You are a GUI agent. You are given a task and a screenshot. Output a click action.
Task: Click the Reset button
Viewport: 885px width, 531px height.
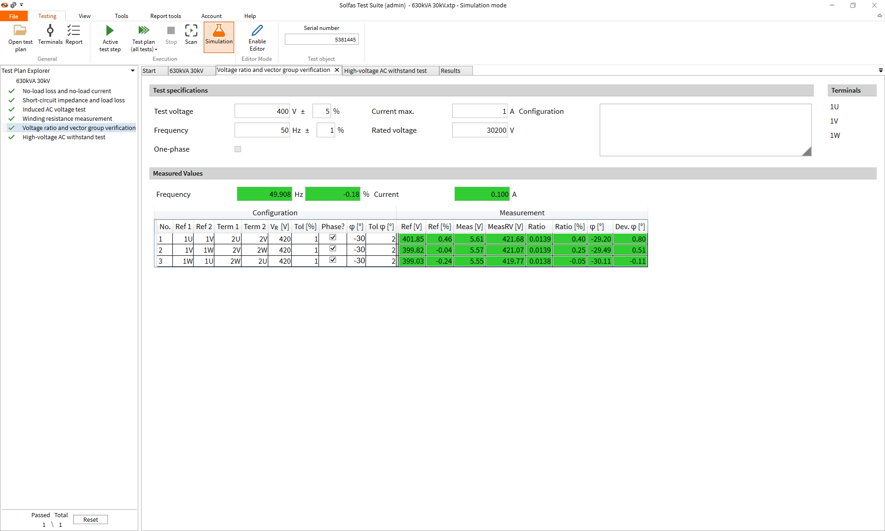click(x=90, y=519)
